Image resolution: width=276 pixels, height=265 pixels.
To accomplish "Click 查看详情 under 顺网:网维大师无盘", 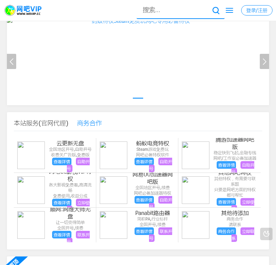I will (x=62, y=235).
